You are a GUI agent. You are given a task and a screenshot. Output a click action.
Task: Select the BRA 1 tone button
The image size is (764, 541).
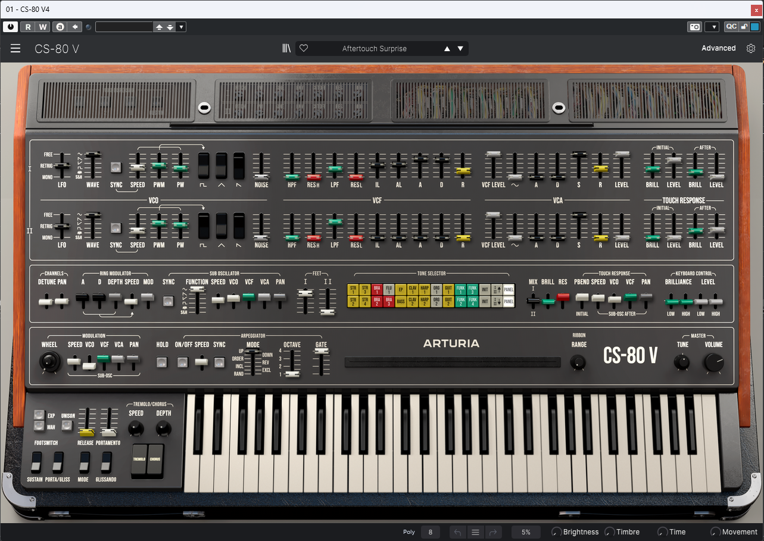click(x=376, y=290)
